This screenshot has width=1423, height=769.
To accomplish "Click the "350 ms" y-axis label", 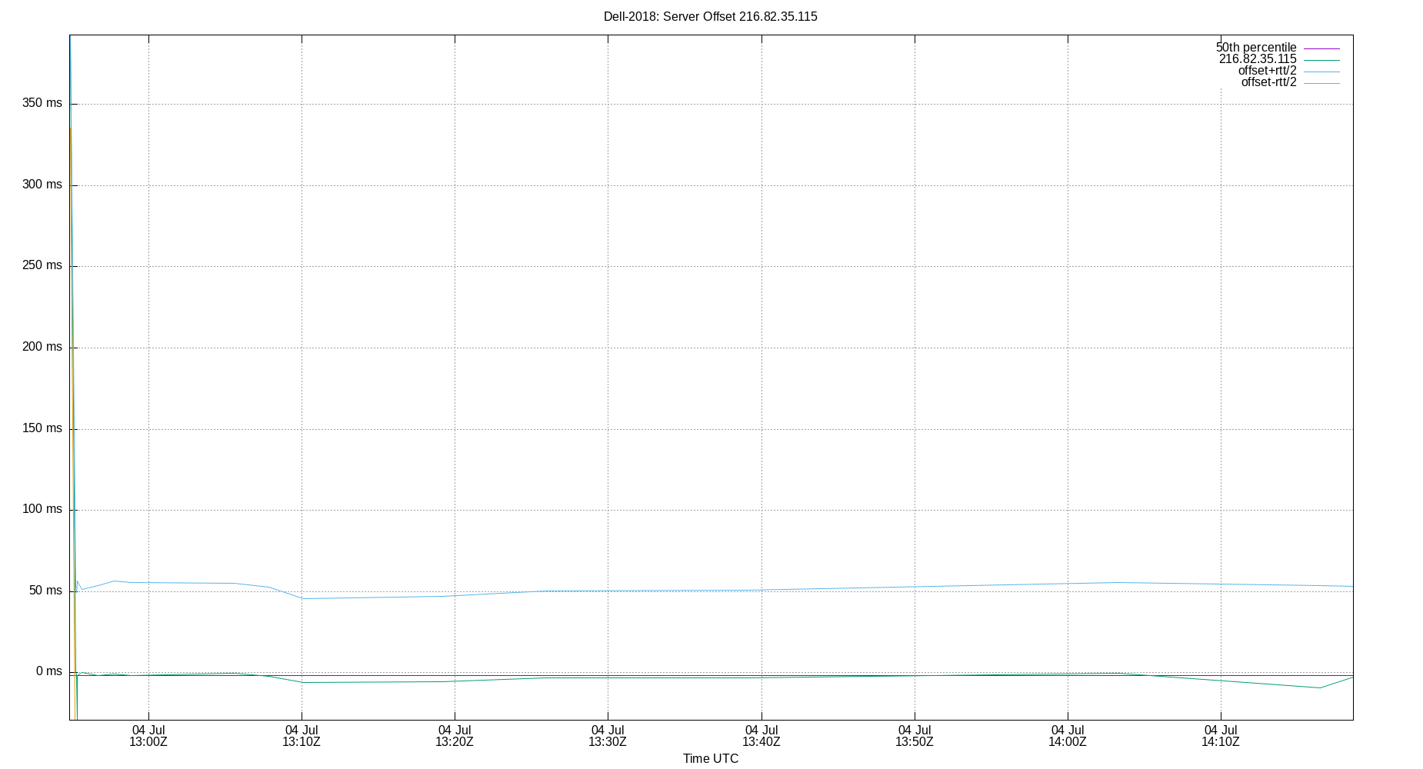I will tap(42, 103).
